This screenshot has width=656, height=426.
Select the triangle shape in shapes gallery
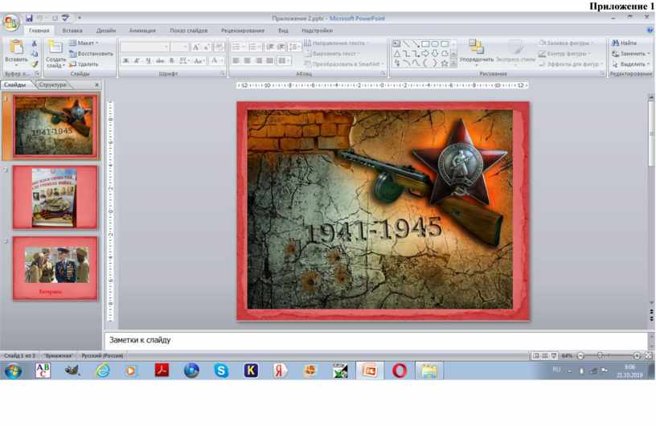[396, 54]
